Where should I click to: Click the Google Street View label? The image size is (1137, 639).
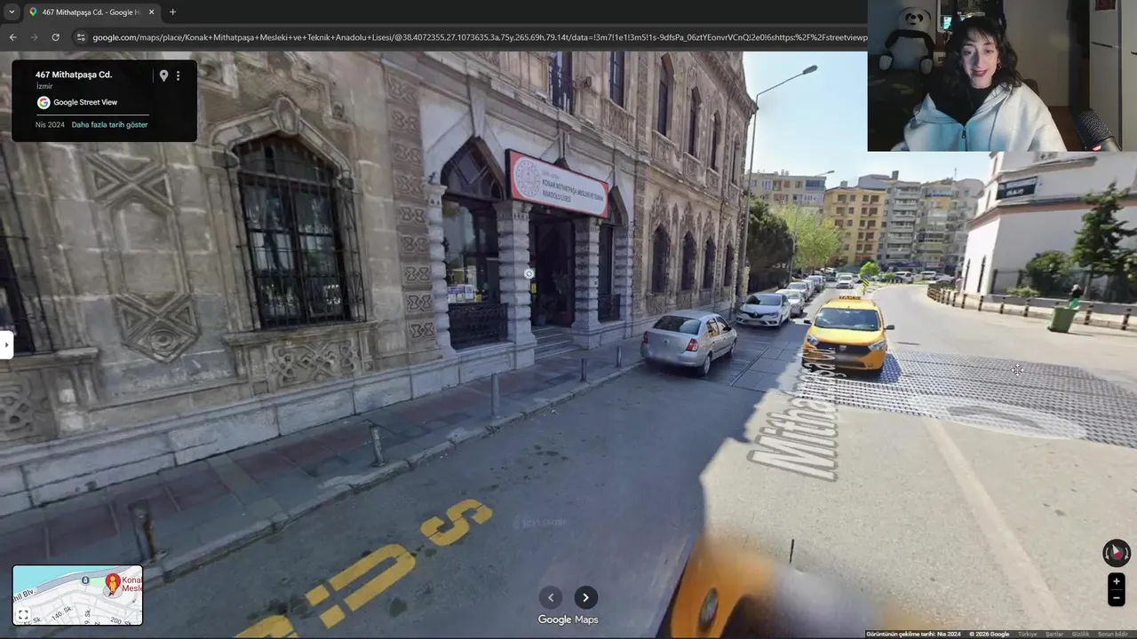coord(85,102)
